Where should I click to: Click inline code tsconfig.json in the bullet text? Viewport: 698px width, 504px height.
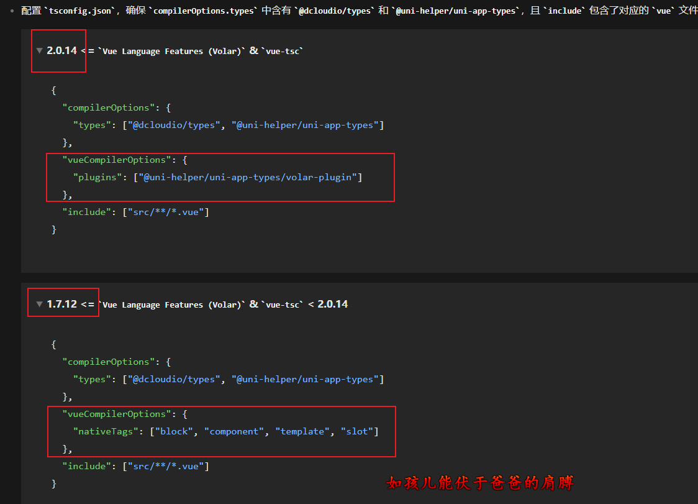77,11
